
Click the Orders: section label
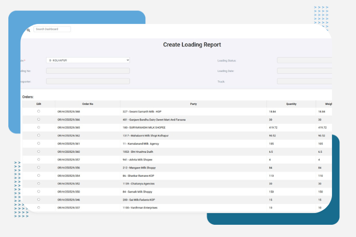(x=27, y=97)
